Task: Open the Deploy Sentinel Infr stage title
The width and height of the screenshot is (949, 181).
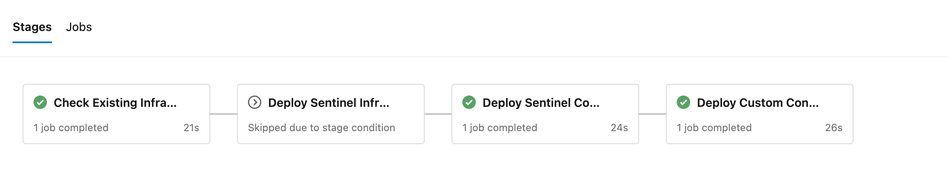Action: click(x=329, y=103)
